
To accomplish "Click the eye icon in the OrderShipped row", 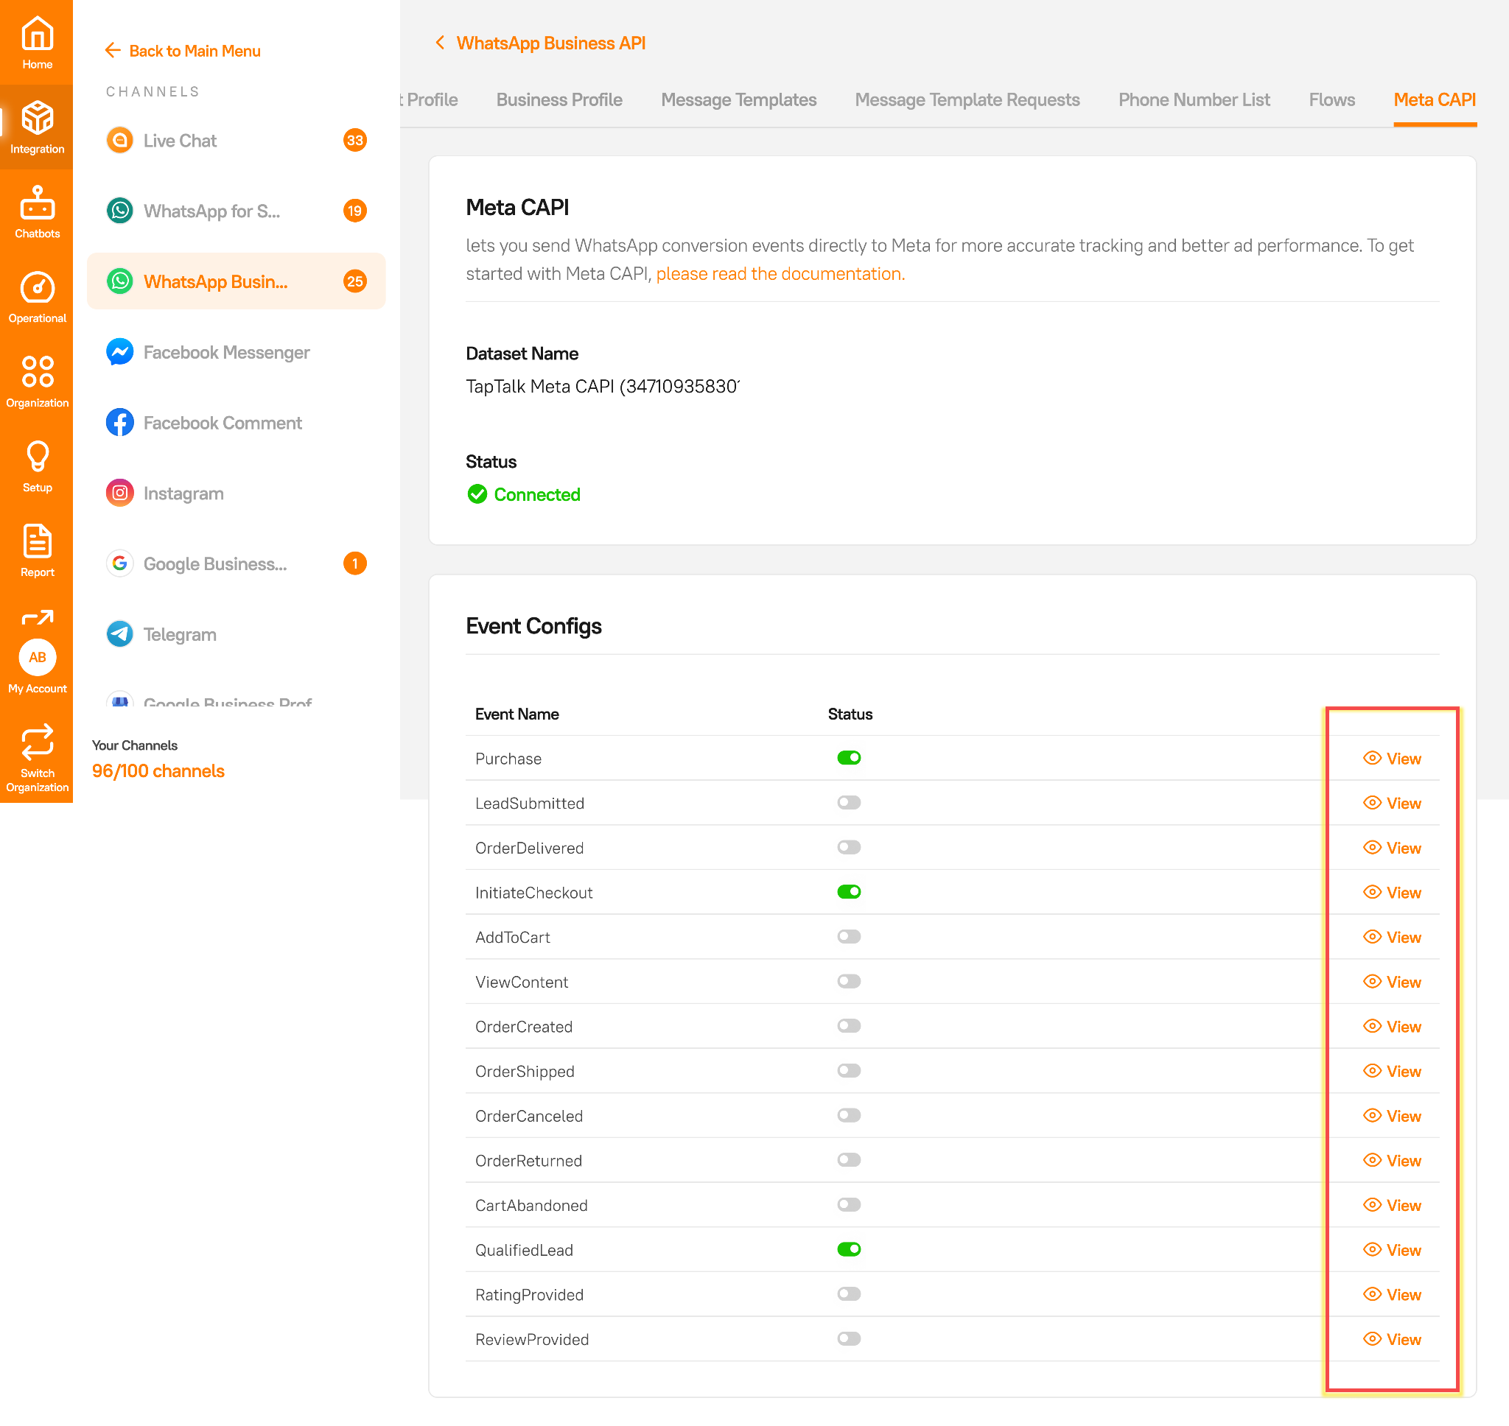I will point(1372,1070).
